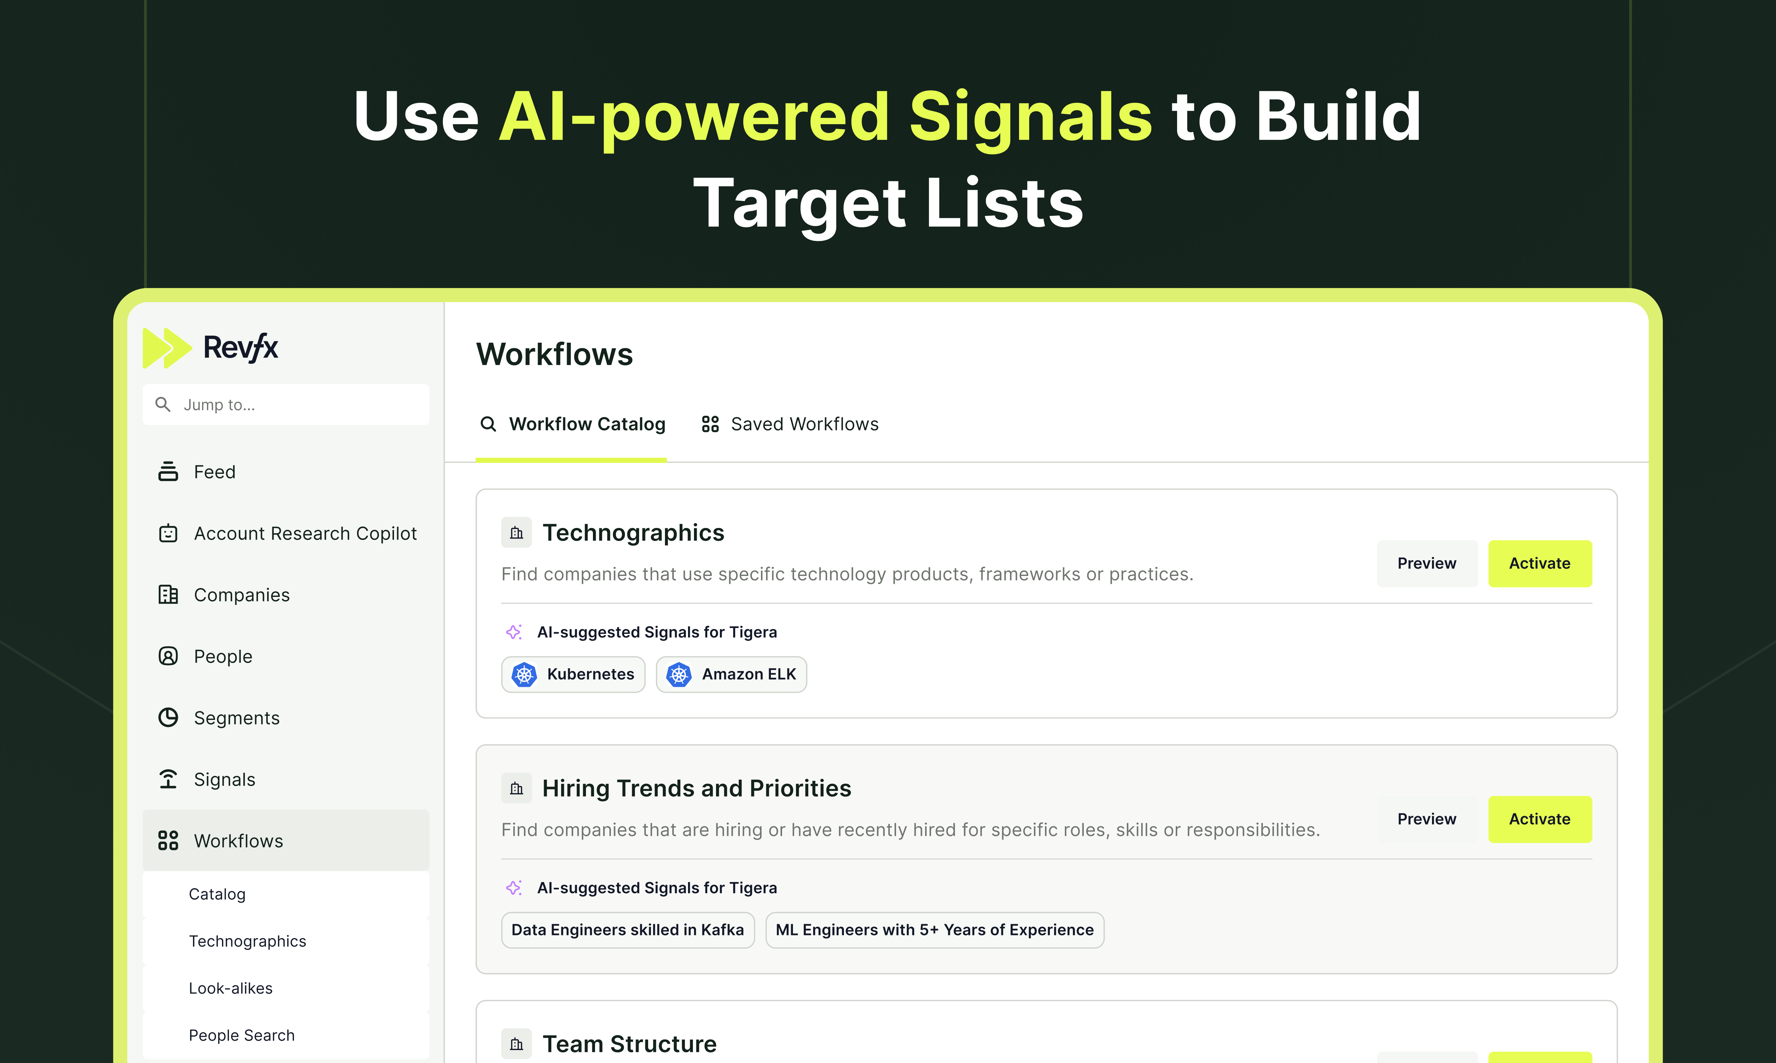This screenshot has height=1063, width=1776.
Task: Click the Workflow Catalog tab search icon
Action: pyautogui.click(x=488, y=425)
